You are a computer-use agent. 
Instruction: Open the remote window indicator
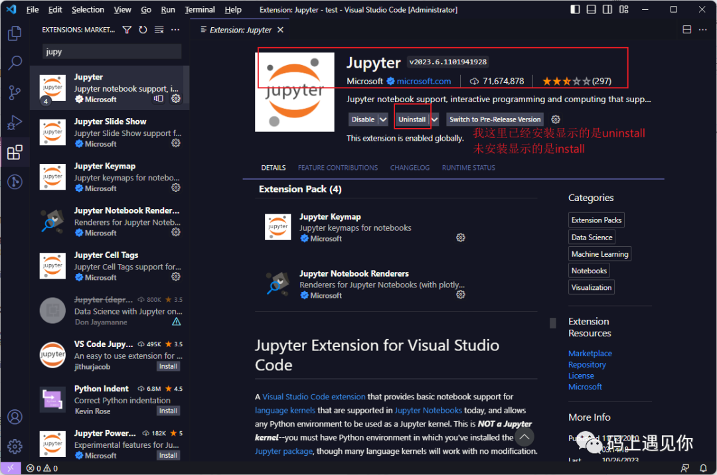click(11, 468)
